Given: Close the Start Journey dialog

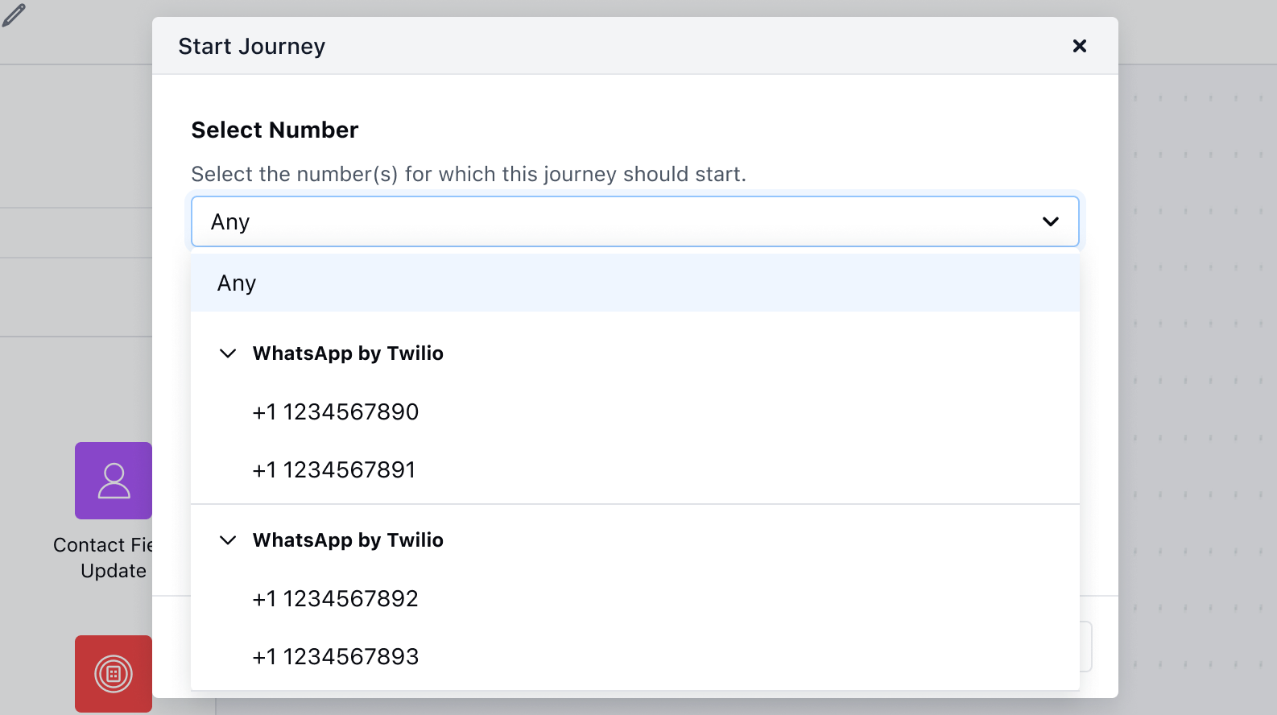Looking at the screenshot, I should (1080, 46).
